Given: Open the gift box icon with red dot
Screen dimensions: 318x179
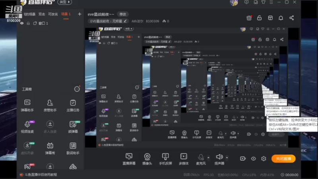Looking at the screenshot, I should coord(249,18).
